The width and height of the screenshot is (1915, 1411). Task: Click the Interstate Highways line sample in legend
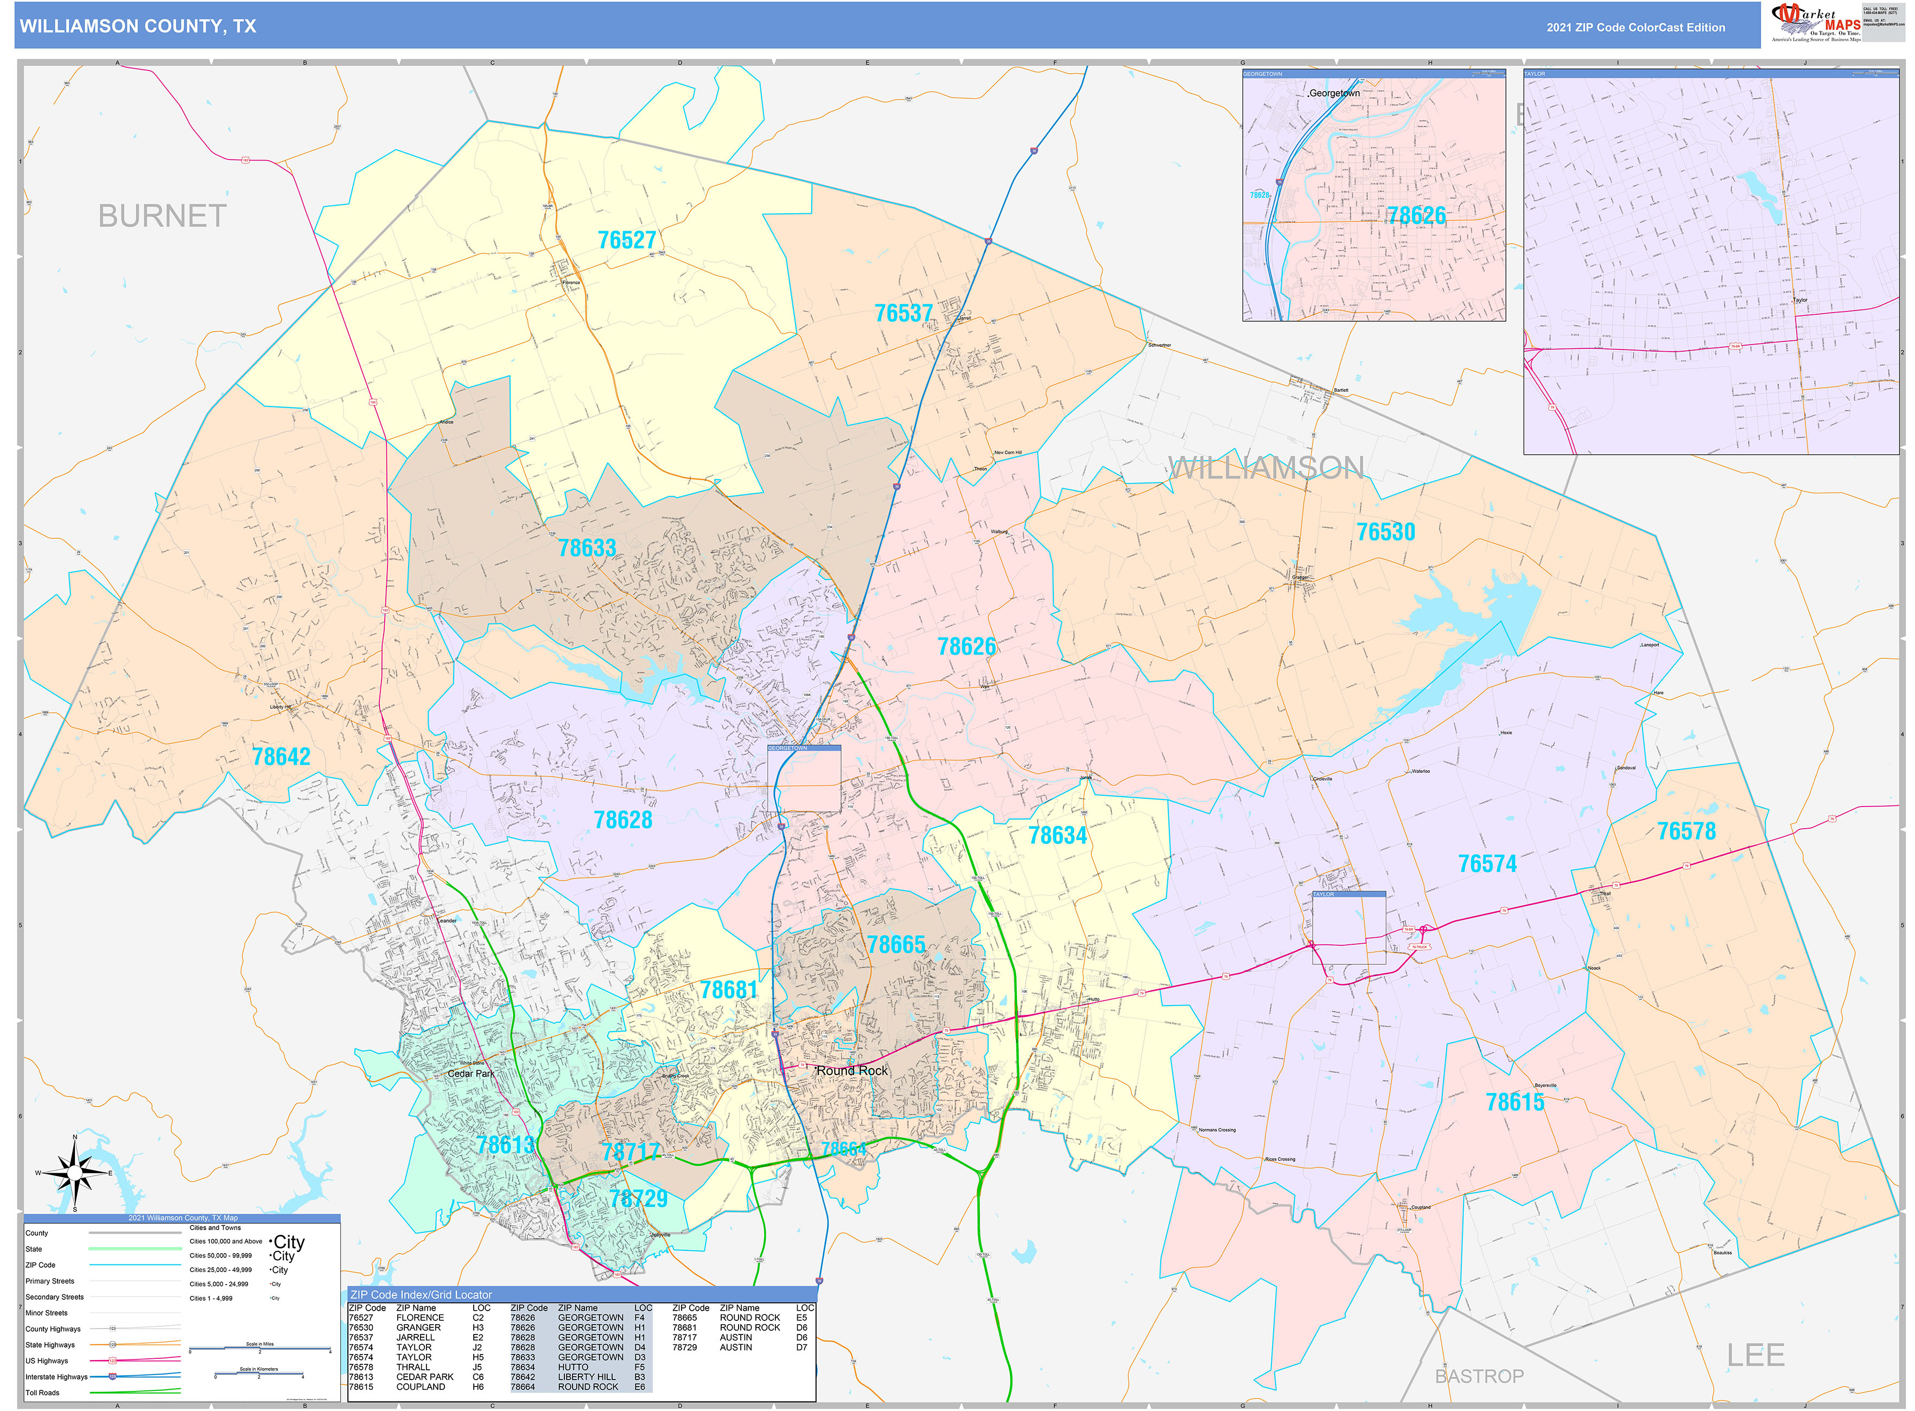(135, 1377)
